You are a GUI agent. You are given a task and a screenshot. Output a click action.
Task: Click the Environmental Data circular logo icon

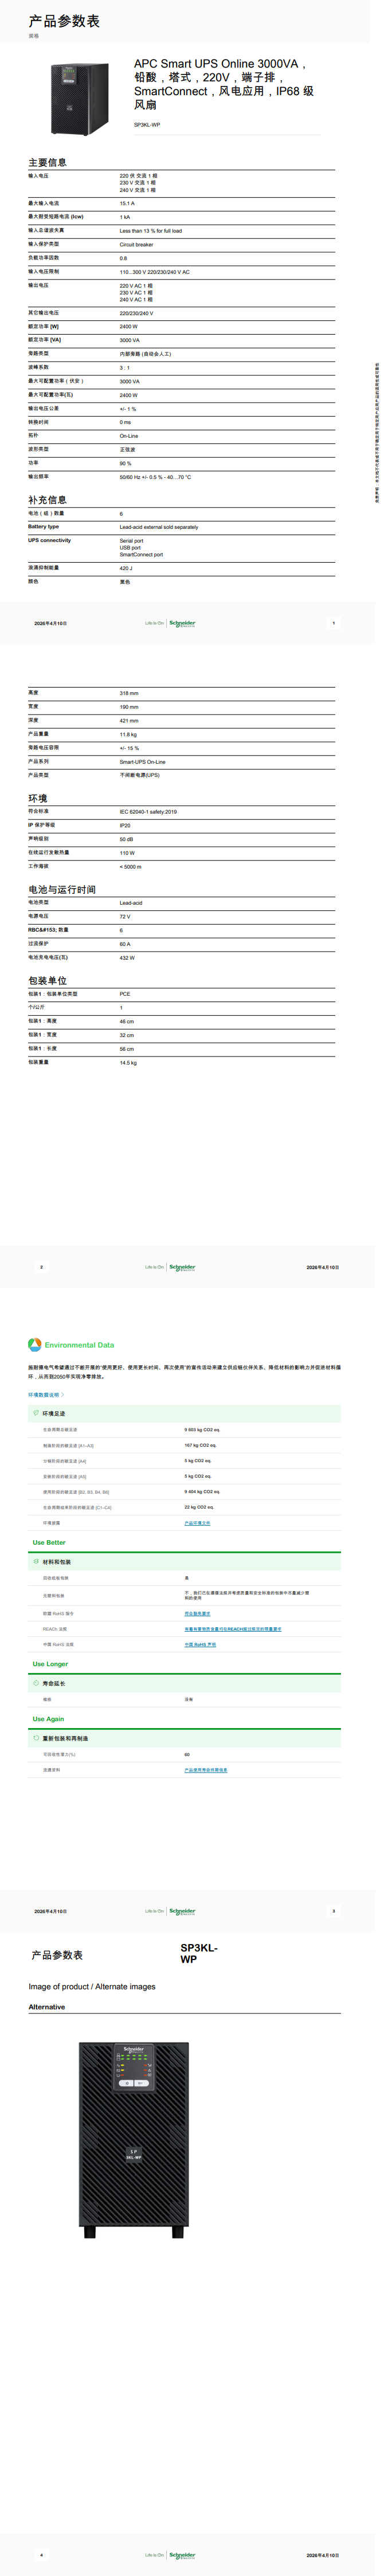35,1345
